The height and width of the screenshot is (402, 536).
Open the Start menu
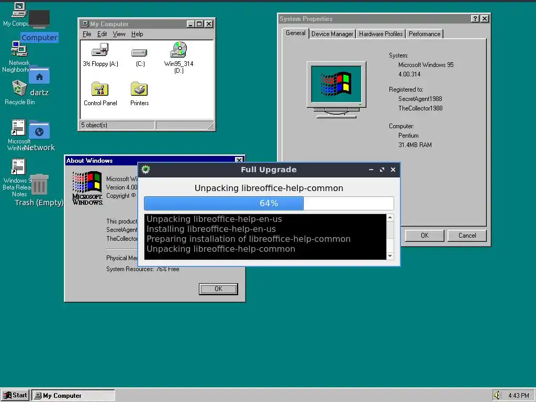(x=15, y=395)
